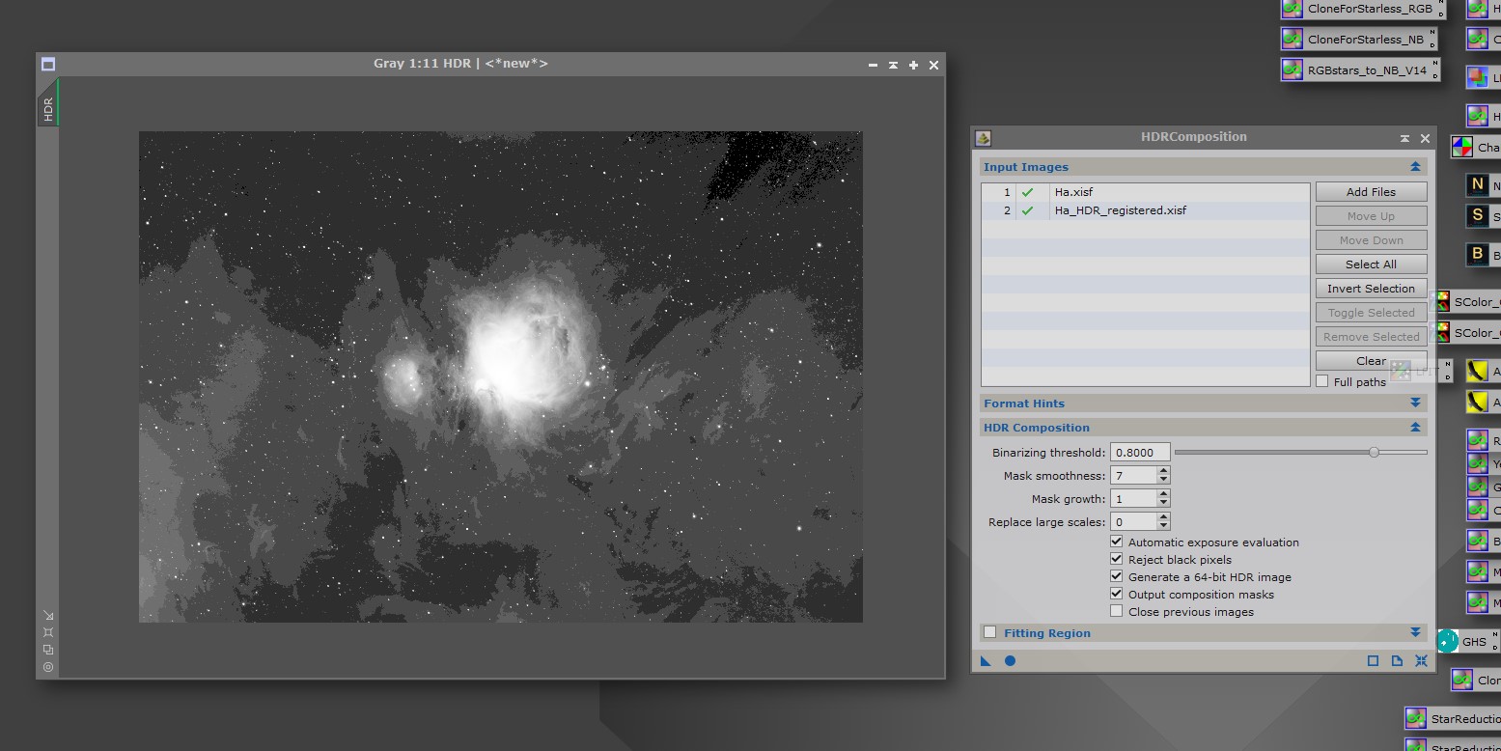Screen dimensions: 1501x751
Task: Collapse the Input Images section
Action: coord(1415,167)
